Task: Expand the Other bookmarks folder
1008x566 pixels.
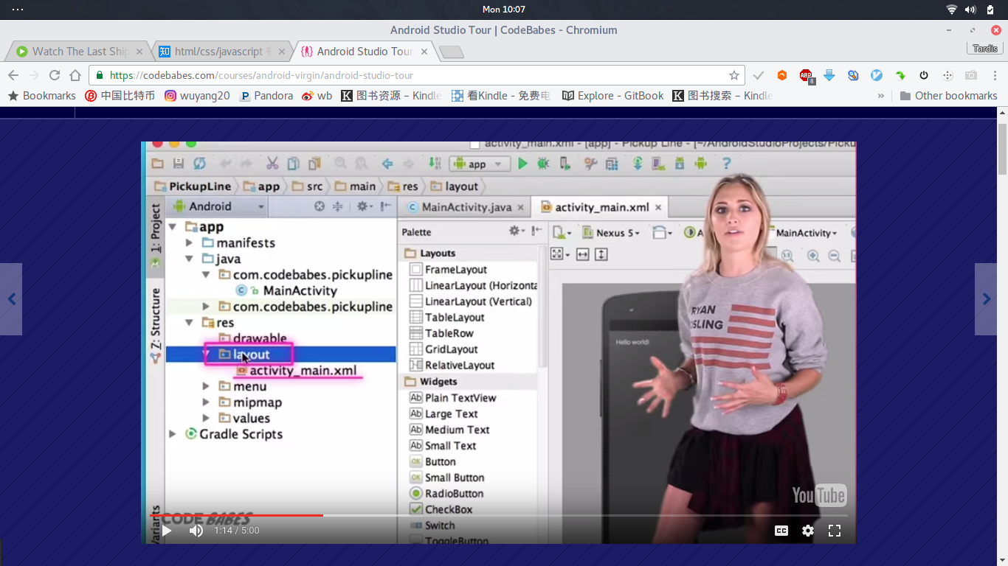Action: point(948,96)
